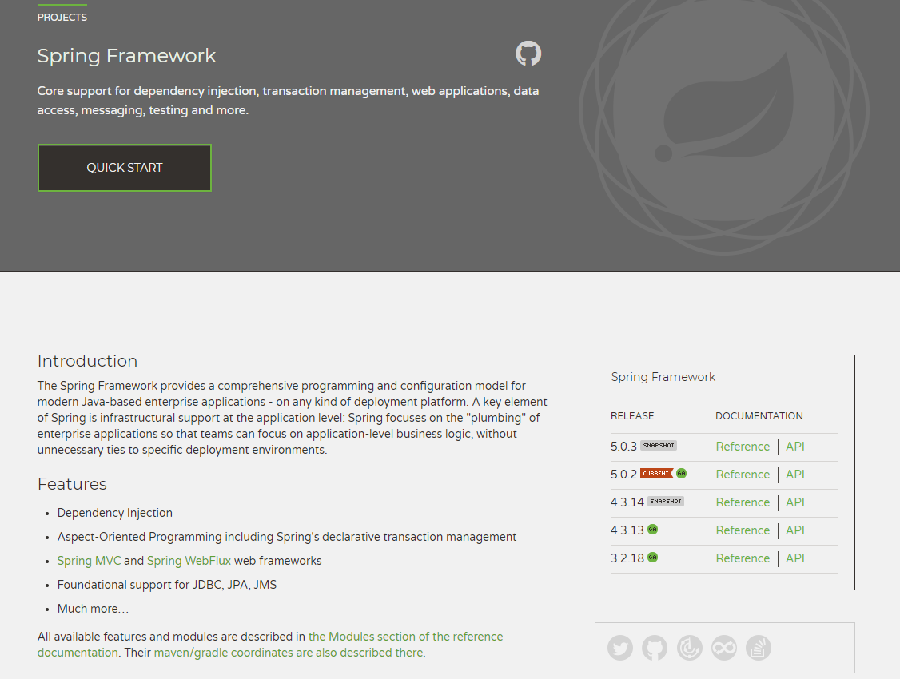Open the GitHub repository icon beside Spring Framework title
The width and height of the screenshot is (900, 679).
pos(528,54)
